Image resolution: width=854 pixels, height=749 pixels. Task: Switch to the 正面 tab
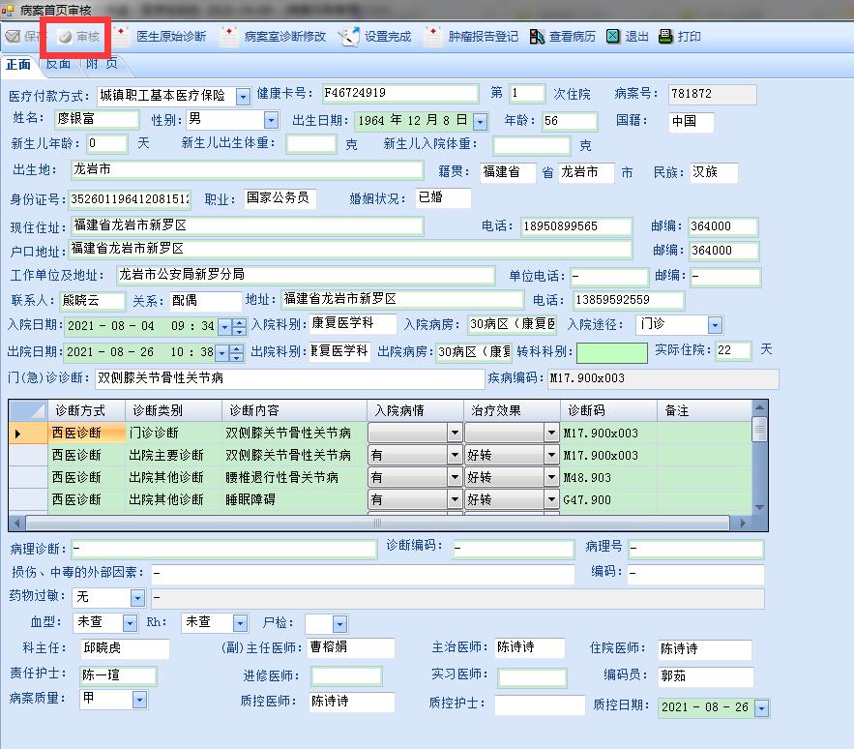pos(18,64)
